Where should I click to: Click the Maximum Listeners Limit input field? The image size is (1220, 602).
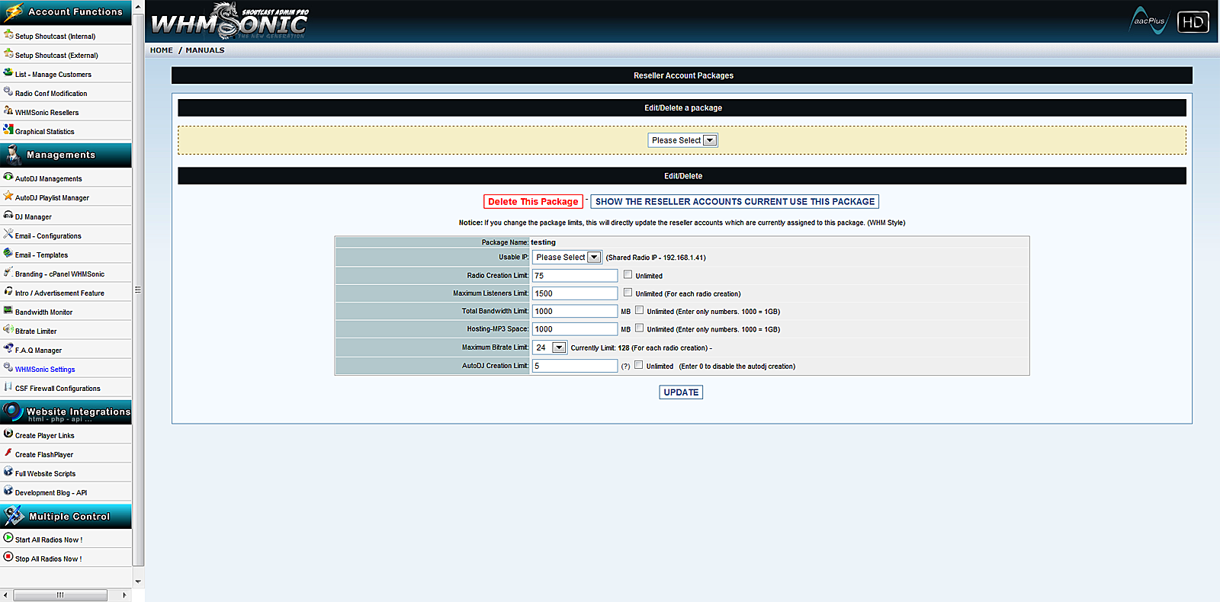574,293
